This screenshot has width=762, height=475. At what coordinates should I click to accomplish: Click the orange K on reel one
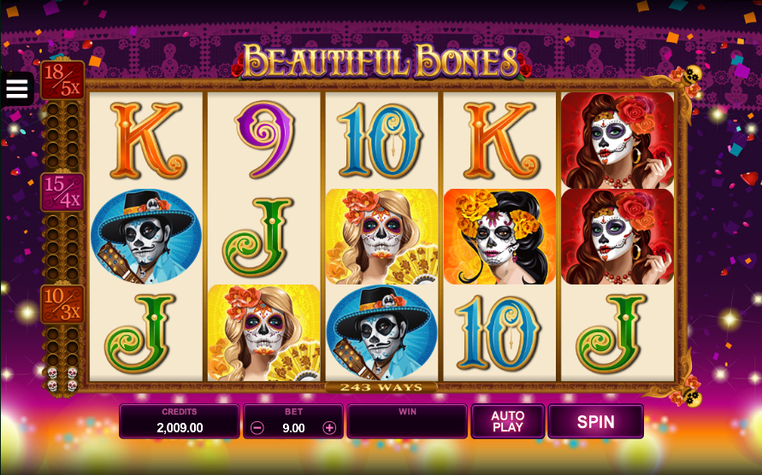(147, 140)
